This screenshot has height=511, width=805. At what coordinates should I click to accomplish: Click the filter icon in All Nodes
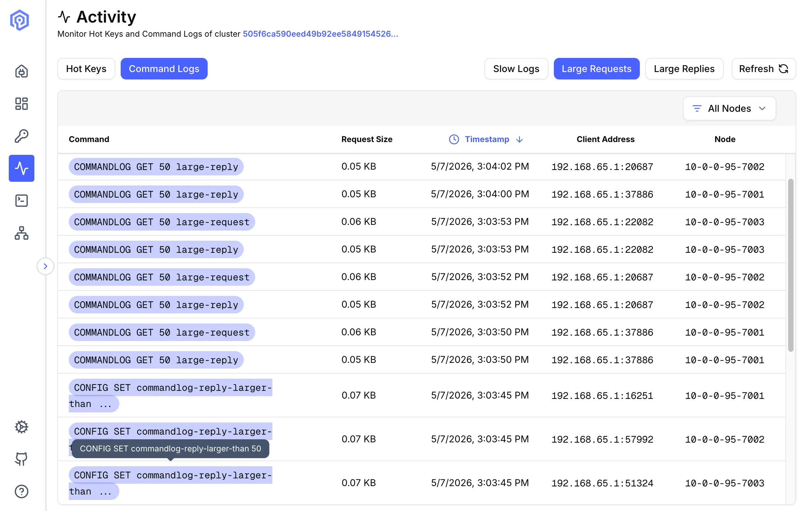click(x=697, y=108)
